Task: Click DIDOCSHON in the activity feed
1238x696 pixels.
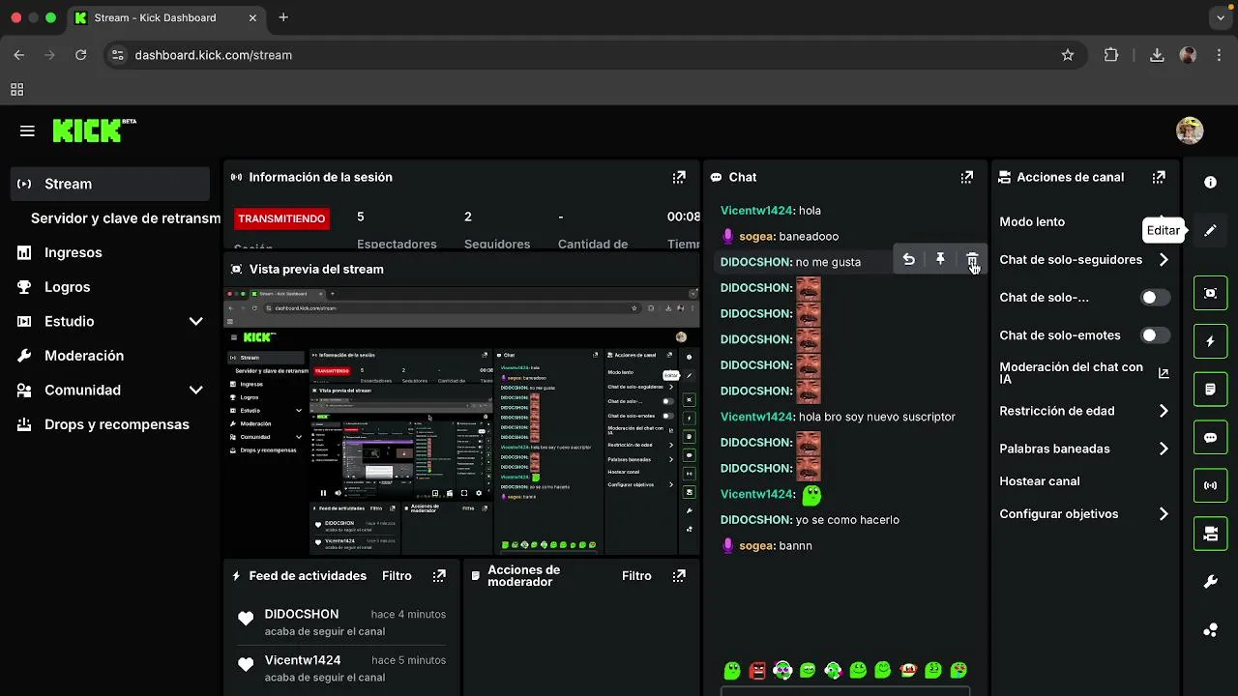Action: pyautogui.click(x=302, y=614)
